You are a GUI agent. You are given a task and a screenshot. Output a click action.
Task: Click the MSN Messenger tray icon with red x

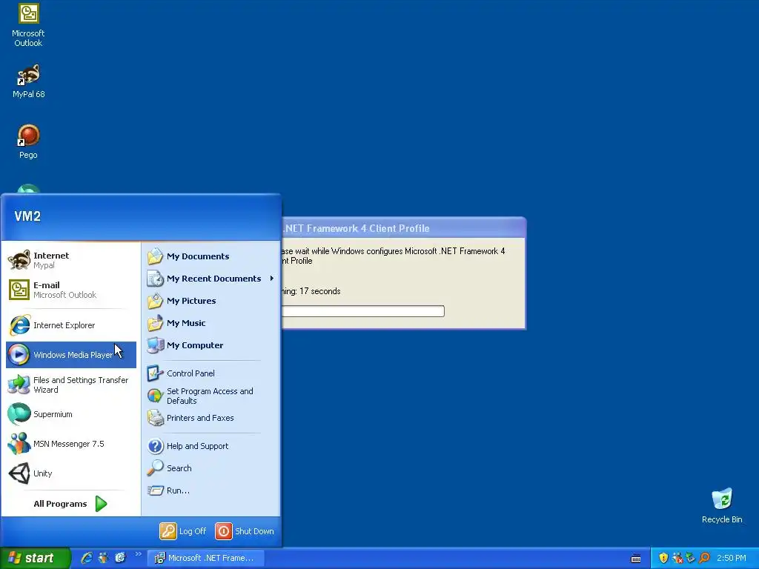coord(677,559)
